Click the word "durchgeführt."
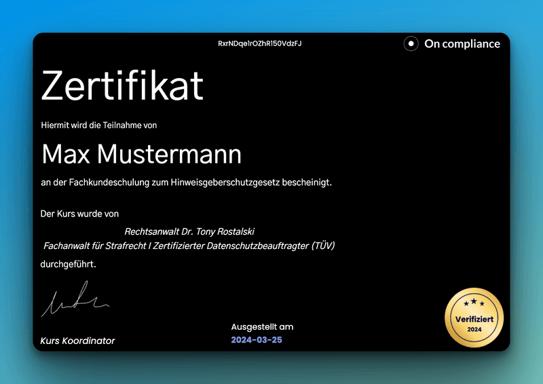This screenshot has width=543, height=384. click(69, 264)
